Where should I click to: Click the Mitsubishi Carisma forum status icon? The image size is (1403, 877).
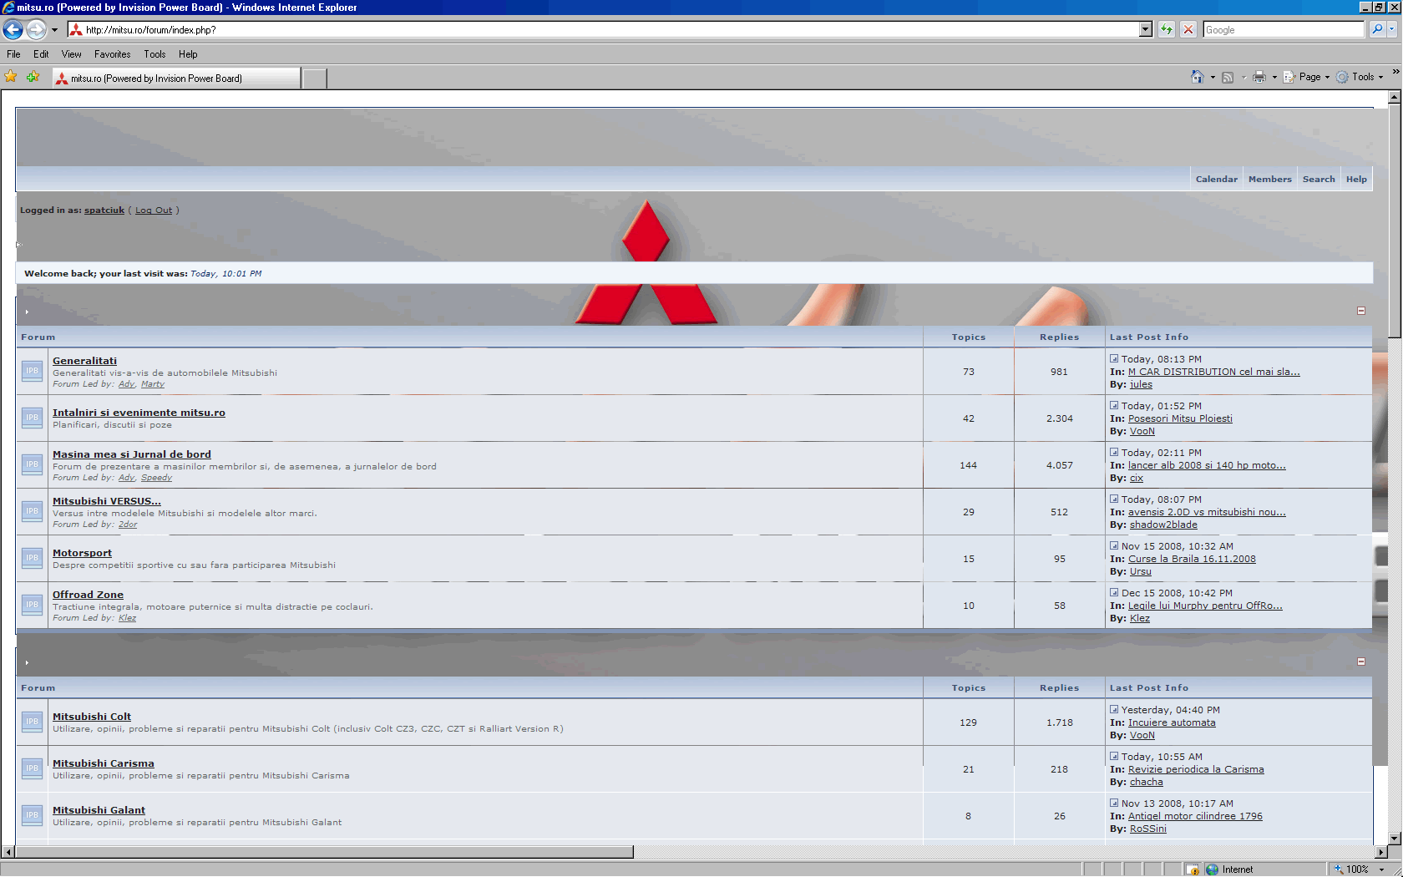pyautogui.click(x=32, y=768)
